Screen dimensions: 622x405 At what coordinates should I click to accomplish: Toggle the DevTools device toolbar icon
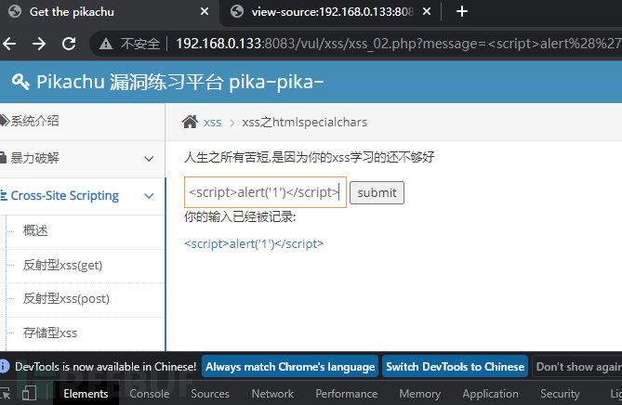click(x=30, y=394)
